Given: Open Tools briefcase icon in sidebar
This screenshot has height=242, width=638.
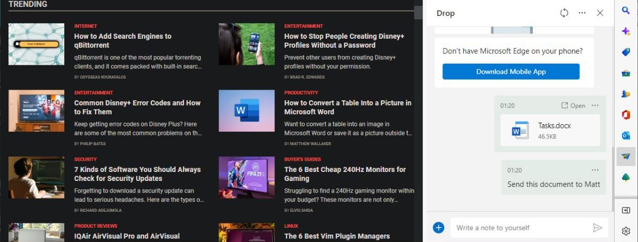Looking at the screenshot, I should click(x=626, y=73).
